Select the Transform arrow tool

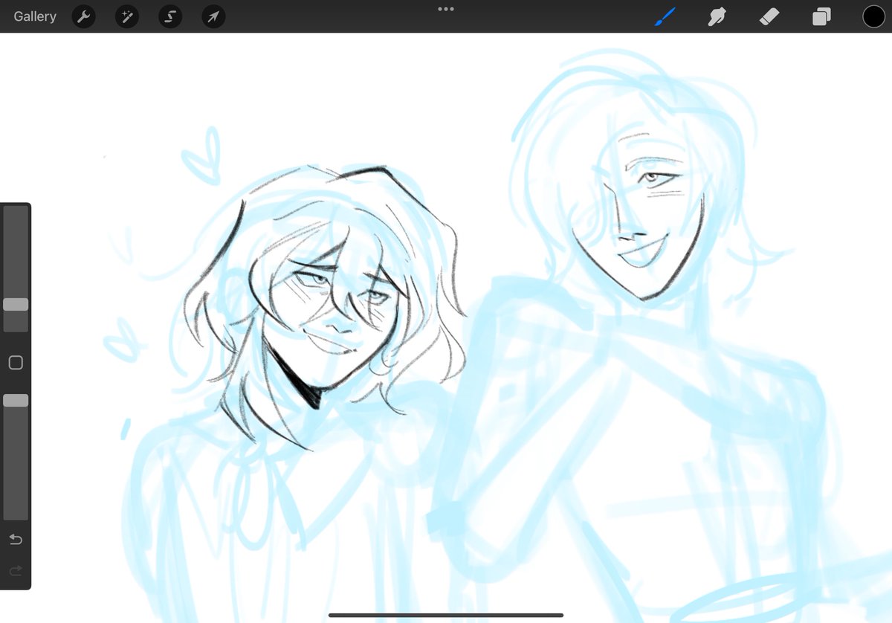click(x=213, y=16)
